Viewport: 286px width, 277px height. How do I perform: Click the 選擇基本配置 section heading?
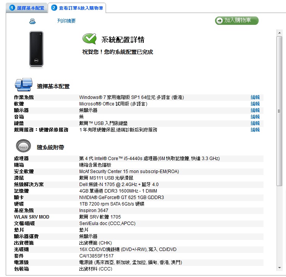[53, 86]
